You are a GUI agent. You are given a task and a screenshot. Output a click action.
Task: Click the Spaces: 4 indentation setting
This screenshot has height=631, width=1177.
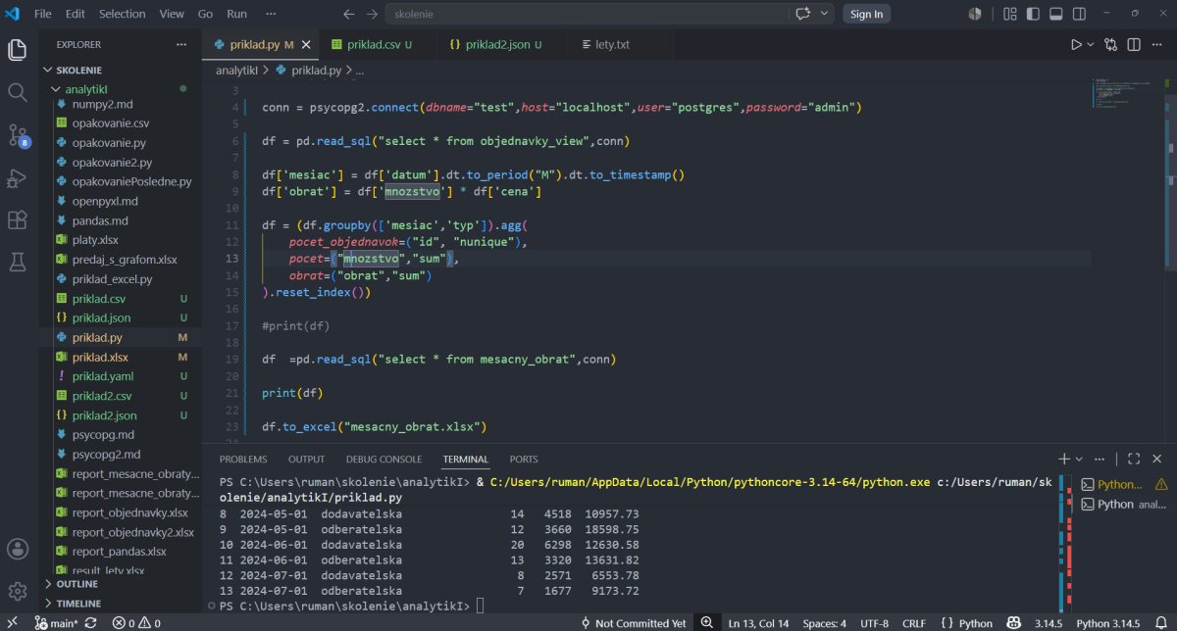coord(823,622)
